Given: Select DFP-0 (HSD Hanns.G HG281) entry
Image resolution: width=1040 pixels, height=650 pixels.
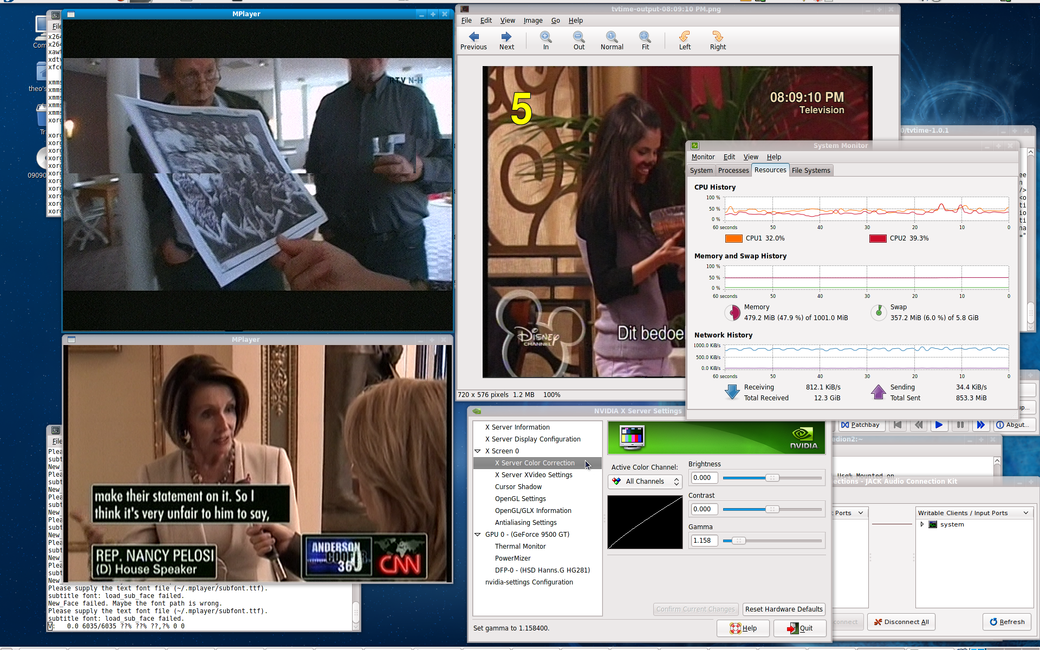Looking at the screenshot, I should pos(542,570).
